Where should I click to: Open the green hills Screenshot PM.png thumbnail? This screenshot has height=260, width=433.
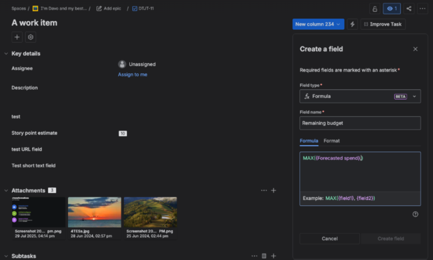pyautogui.click(x=150, y=212)
